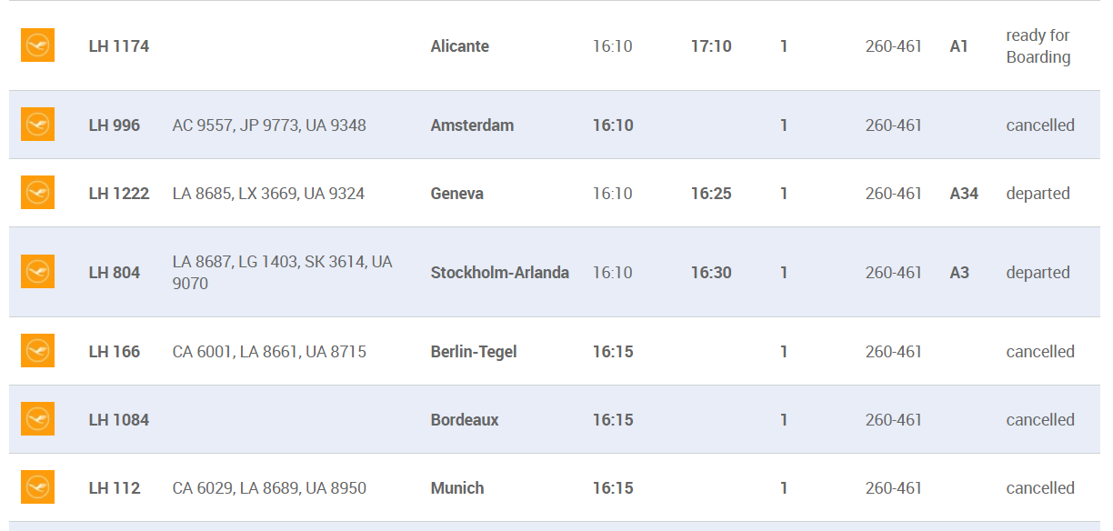Click the Lufthansa logo beside flight LH 1174

tap(37, 45)
